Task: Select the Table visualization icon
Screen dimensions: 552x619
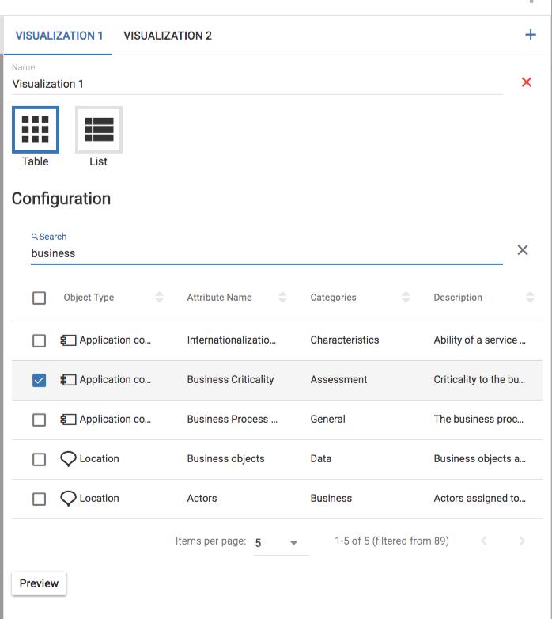Action: [x=36, y=129]
